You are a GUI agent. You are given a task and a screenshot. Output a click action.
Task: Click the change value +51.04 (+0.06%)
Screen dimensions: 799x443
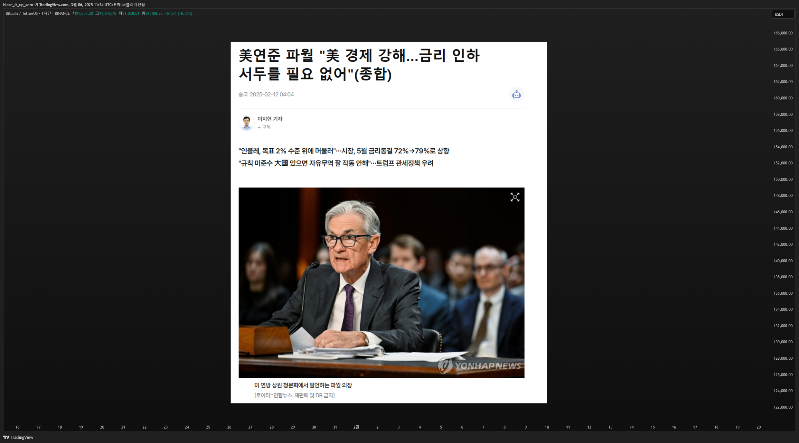(178, 14)
